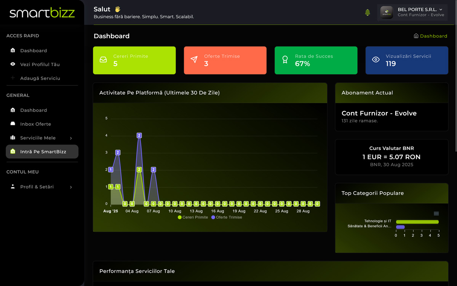Image resolution: width=457 pixels, height=286 pixels.
Task: Click the green Tehnologie și IT bar
Action: [x=417, y=222]
